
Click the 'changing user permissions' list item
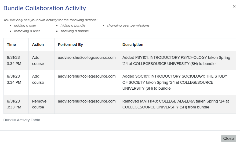coord(128,25)
